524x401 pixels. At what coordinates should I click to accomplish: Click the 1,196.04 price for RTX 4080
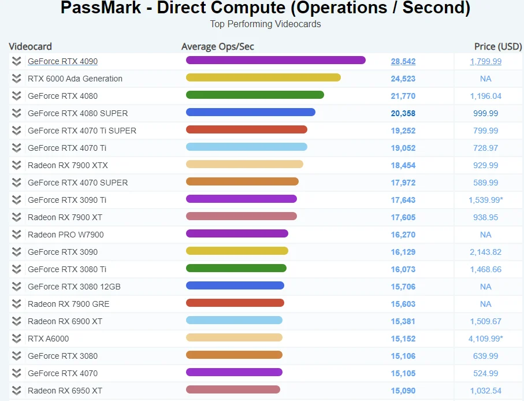pos(485,96)
